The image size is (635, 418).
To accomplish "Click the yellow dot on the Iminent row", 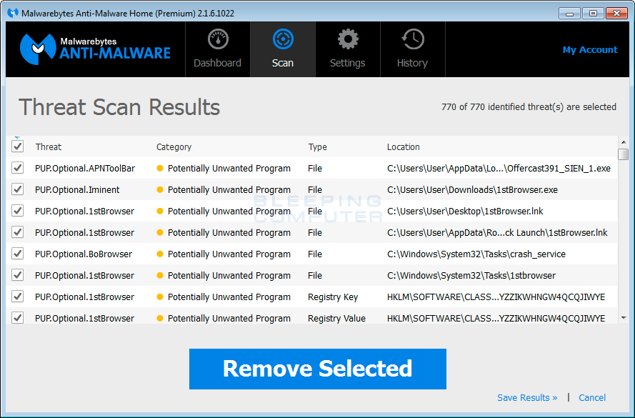I will (160, 189).
